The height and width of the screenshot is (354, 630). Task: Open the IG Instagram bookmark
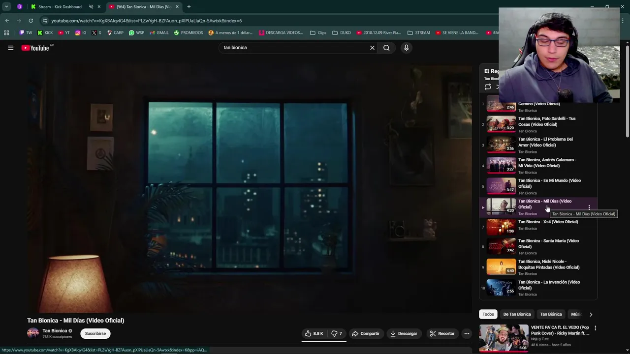[81, 33]
